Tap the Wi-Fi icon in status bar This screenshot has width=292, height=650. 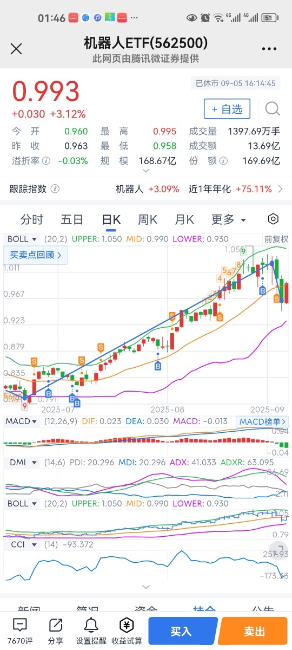click(218, 18)
